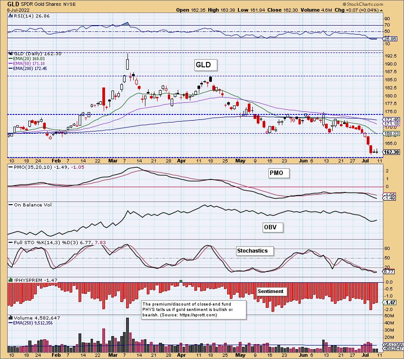The image size is (404, 359).
Task: Click the Jul label on the bottom date axis
Action: pyautogui.click(x=365, y=355)
